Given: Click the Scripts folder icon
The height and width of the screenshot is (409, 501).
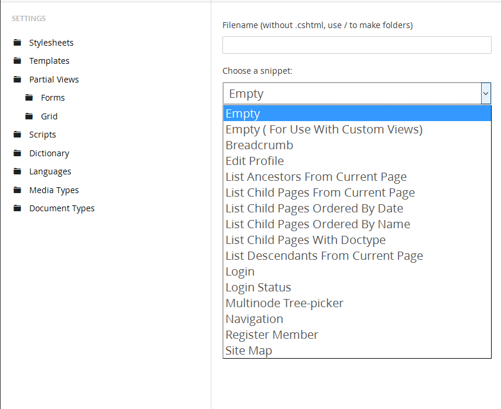Looking at the screenshot, I should point(17,135).
